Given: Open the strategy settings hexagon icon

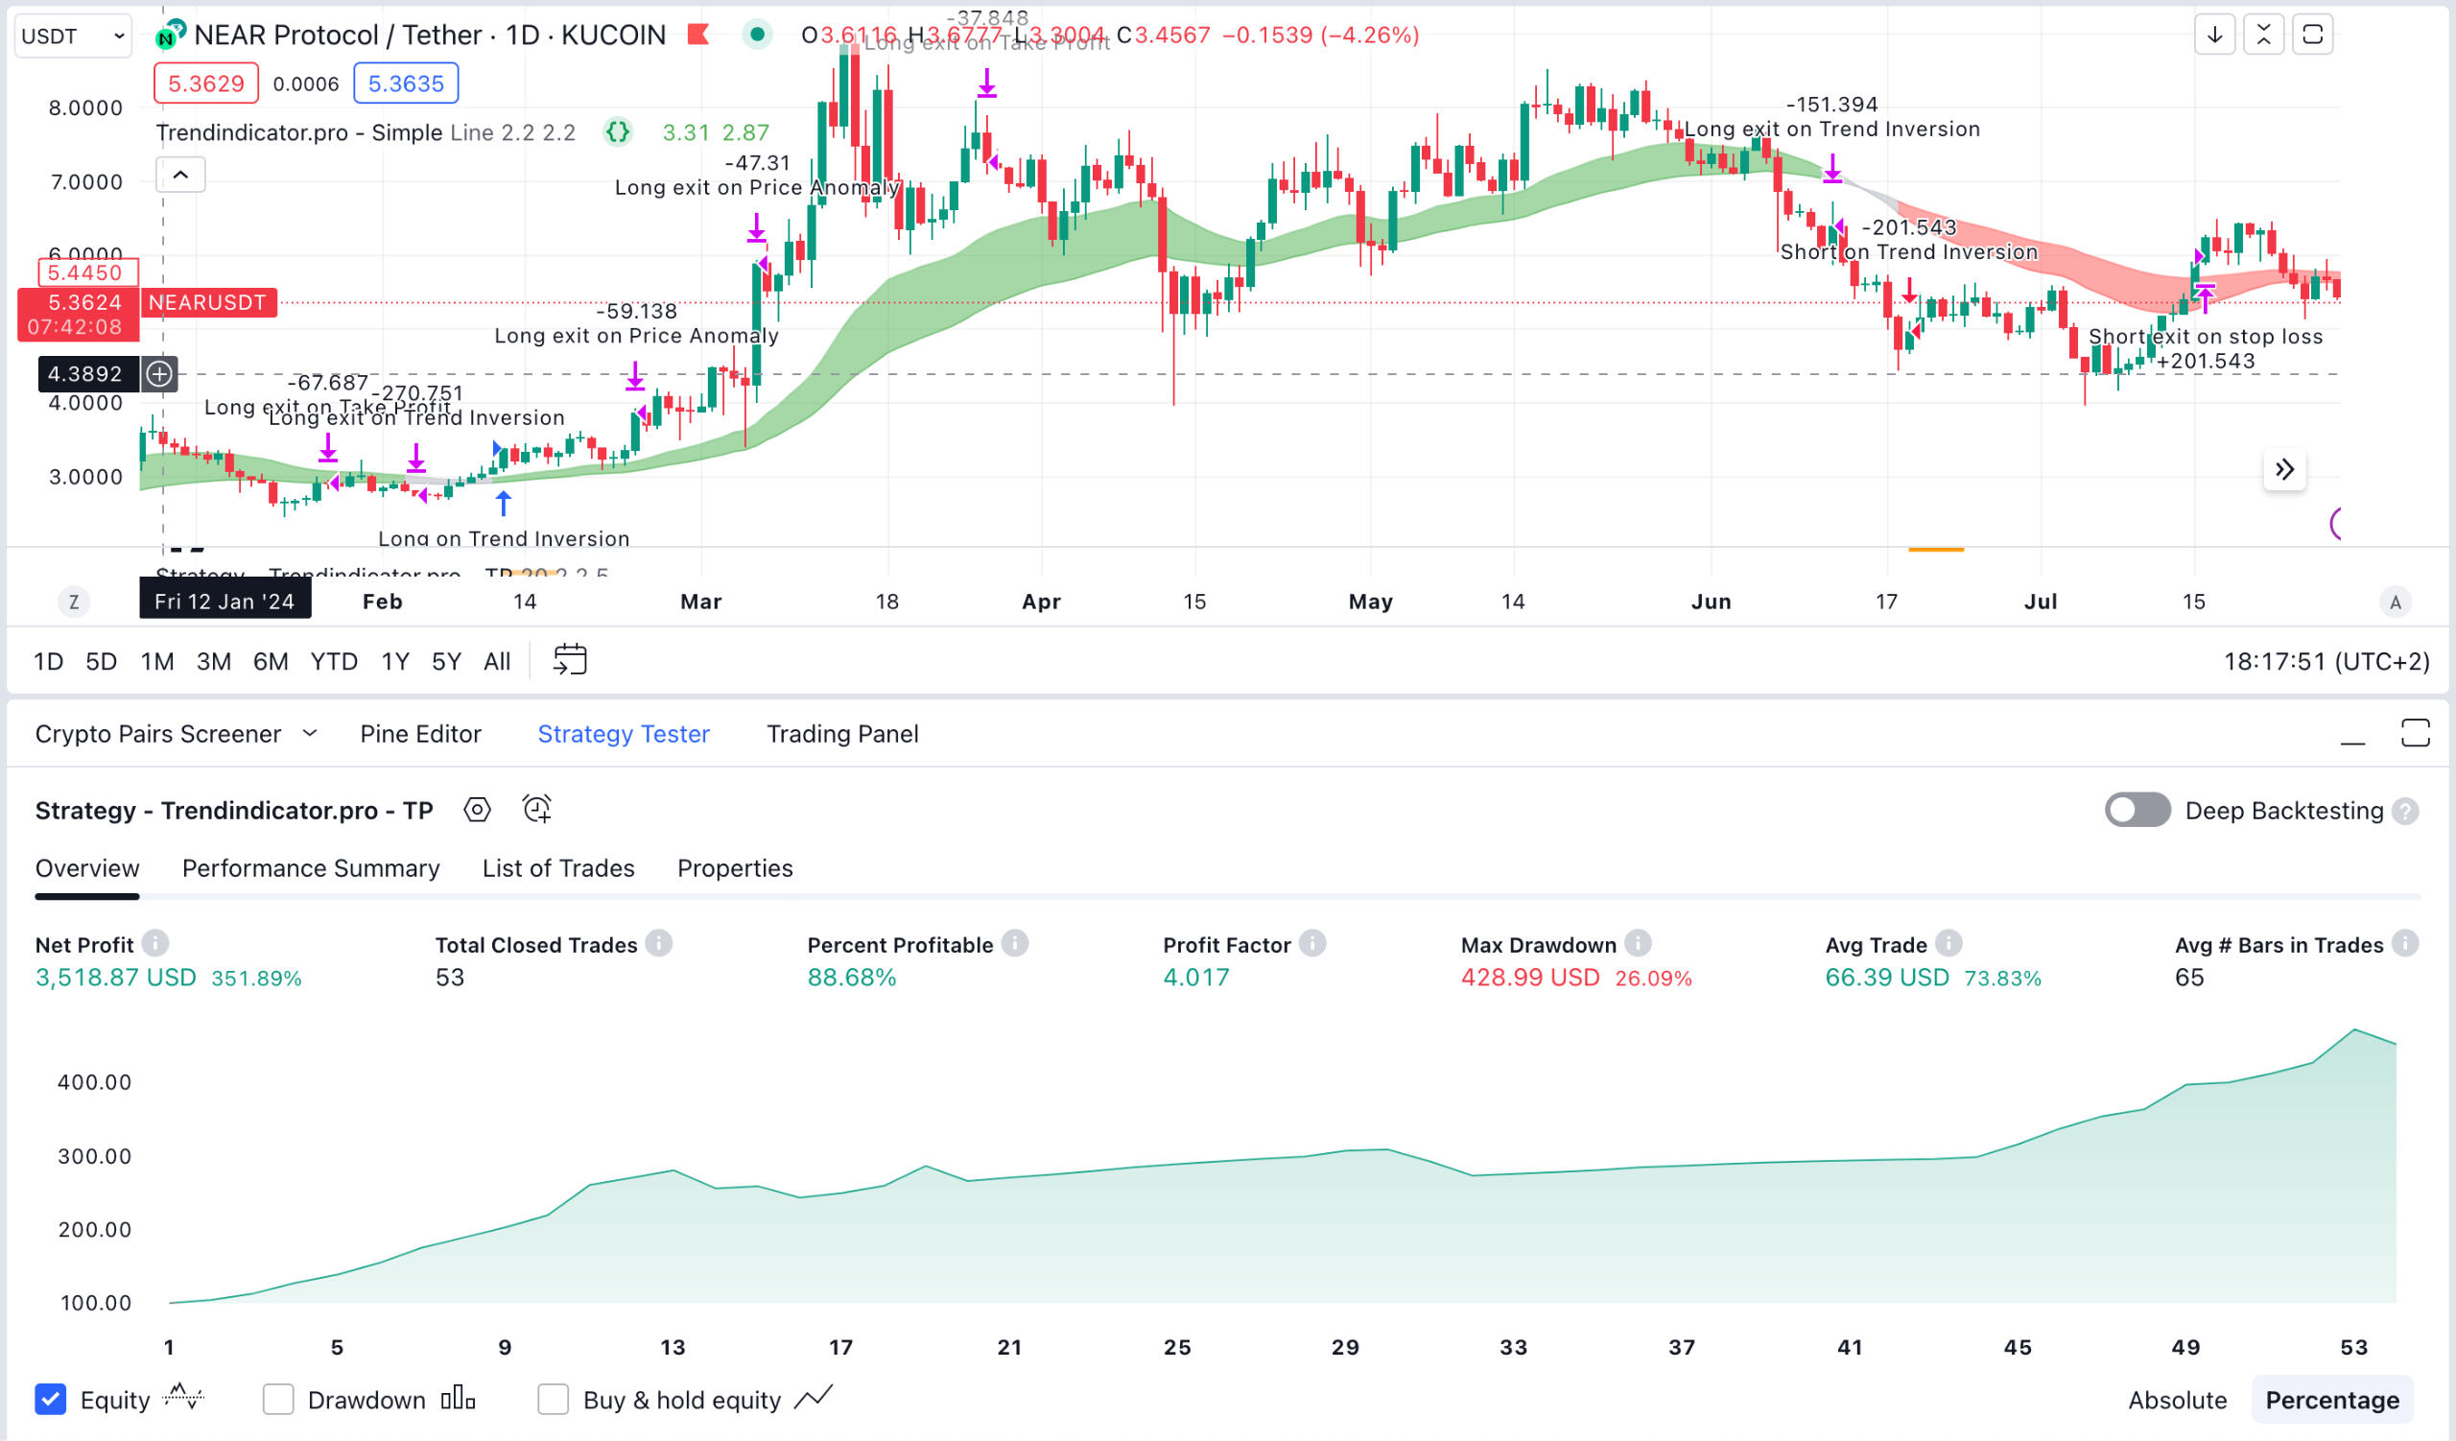Looking at the screenshot, I should [x=477, y=810].
